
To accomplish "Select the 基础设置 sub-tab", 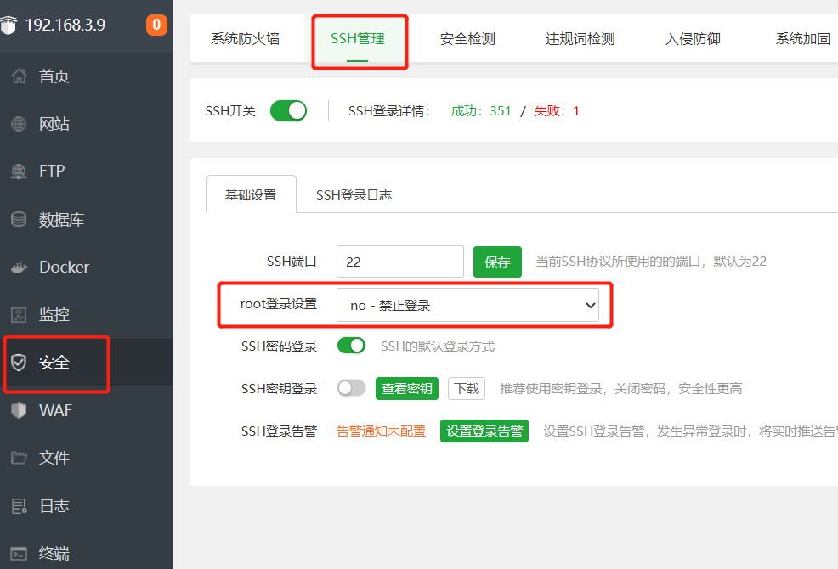I will point(251,195).
